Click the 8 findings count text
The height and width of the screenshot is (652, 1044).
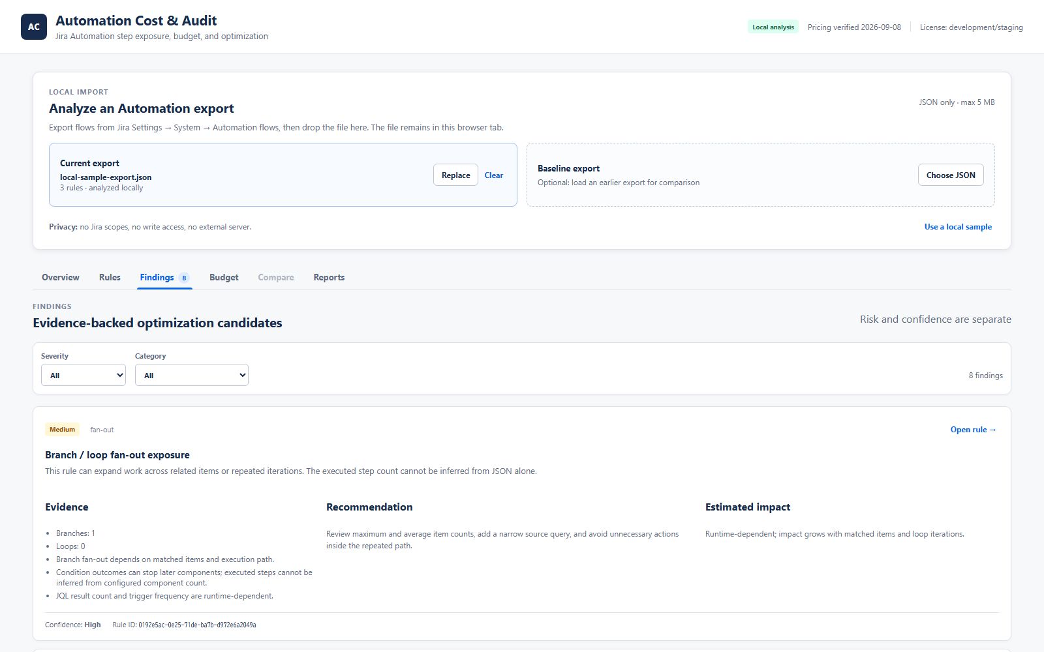pyautogui.click(x=986, y=376)
